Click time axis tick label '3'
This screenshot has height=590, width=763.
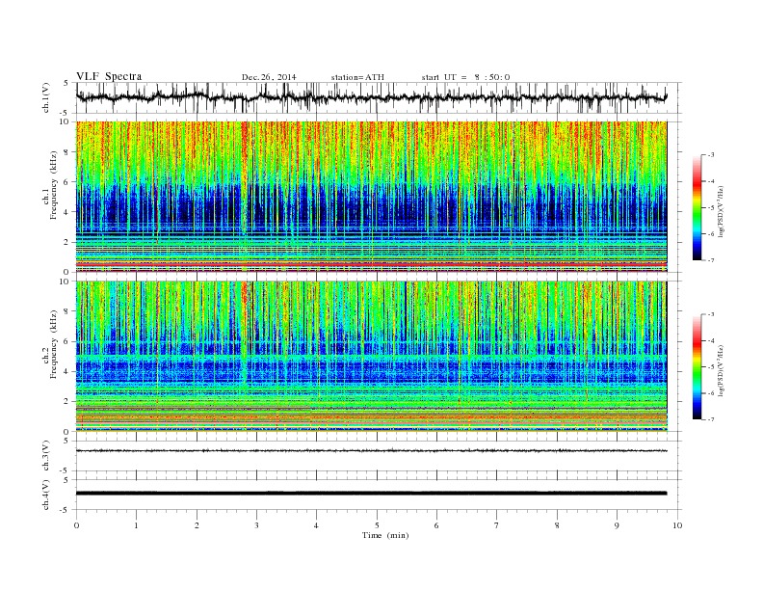(256, 525)
